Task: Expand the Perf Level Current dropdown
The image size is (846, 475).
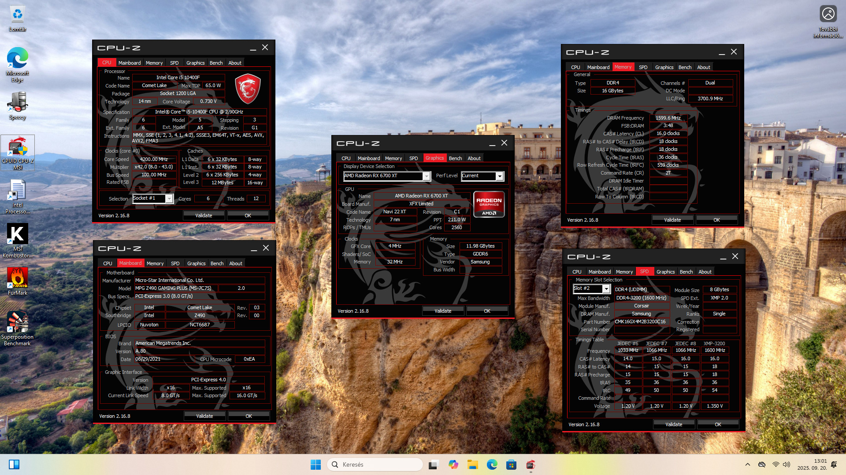Action: click(x=499, y=176)
